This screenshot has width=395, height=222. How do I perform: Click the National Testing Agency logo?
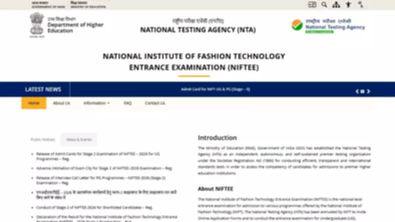click(328, 26)
